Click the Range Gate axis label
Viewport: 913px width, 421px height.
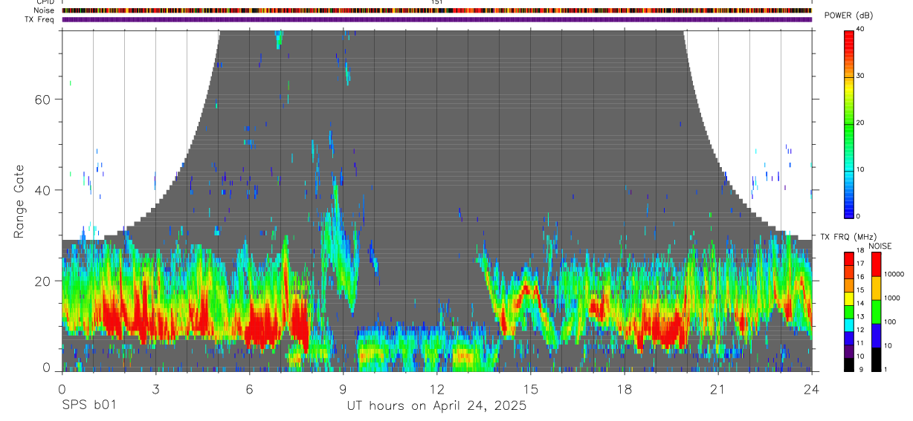(x=19, y=202)
